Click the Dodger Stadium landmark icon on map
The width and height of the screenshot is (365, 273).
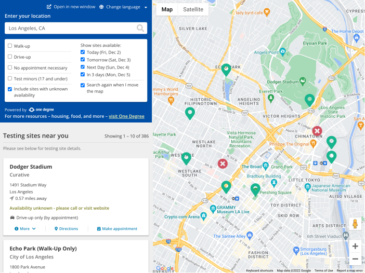[303, 81]
